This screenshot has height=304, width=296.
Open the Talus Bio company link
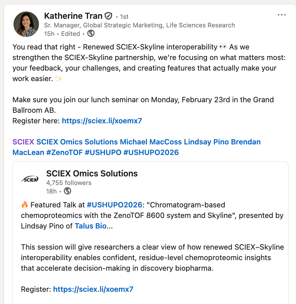click(x=91, y=226)
